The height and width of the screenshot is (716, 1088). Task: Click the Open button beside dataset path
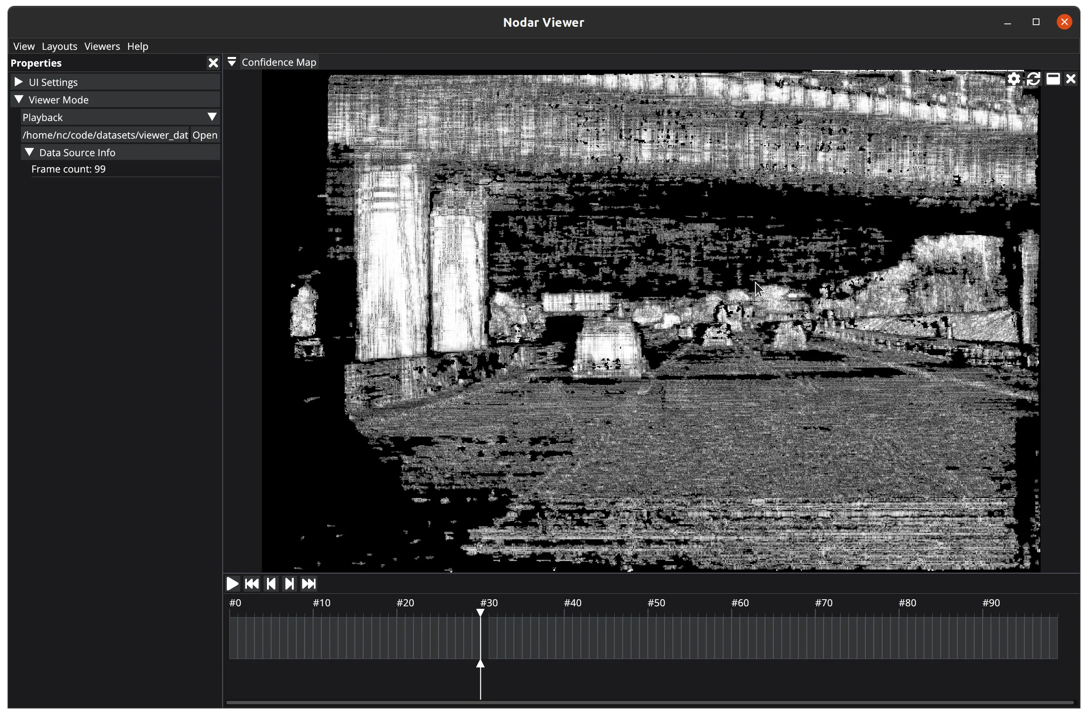click(x=204, y=135)
